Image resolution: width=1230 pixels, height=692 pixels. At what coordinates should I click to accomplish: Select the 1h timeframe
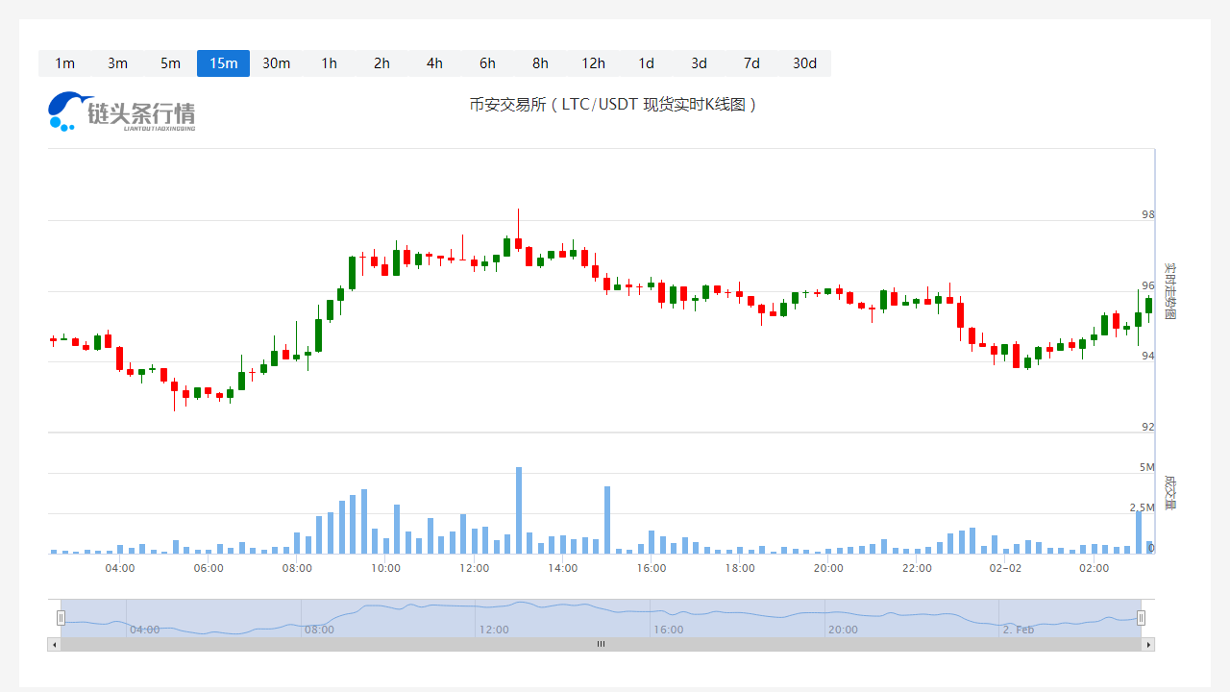329,63
